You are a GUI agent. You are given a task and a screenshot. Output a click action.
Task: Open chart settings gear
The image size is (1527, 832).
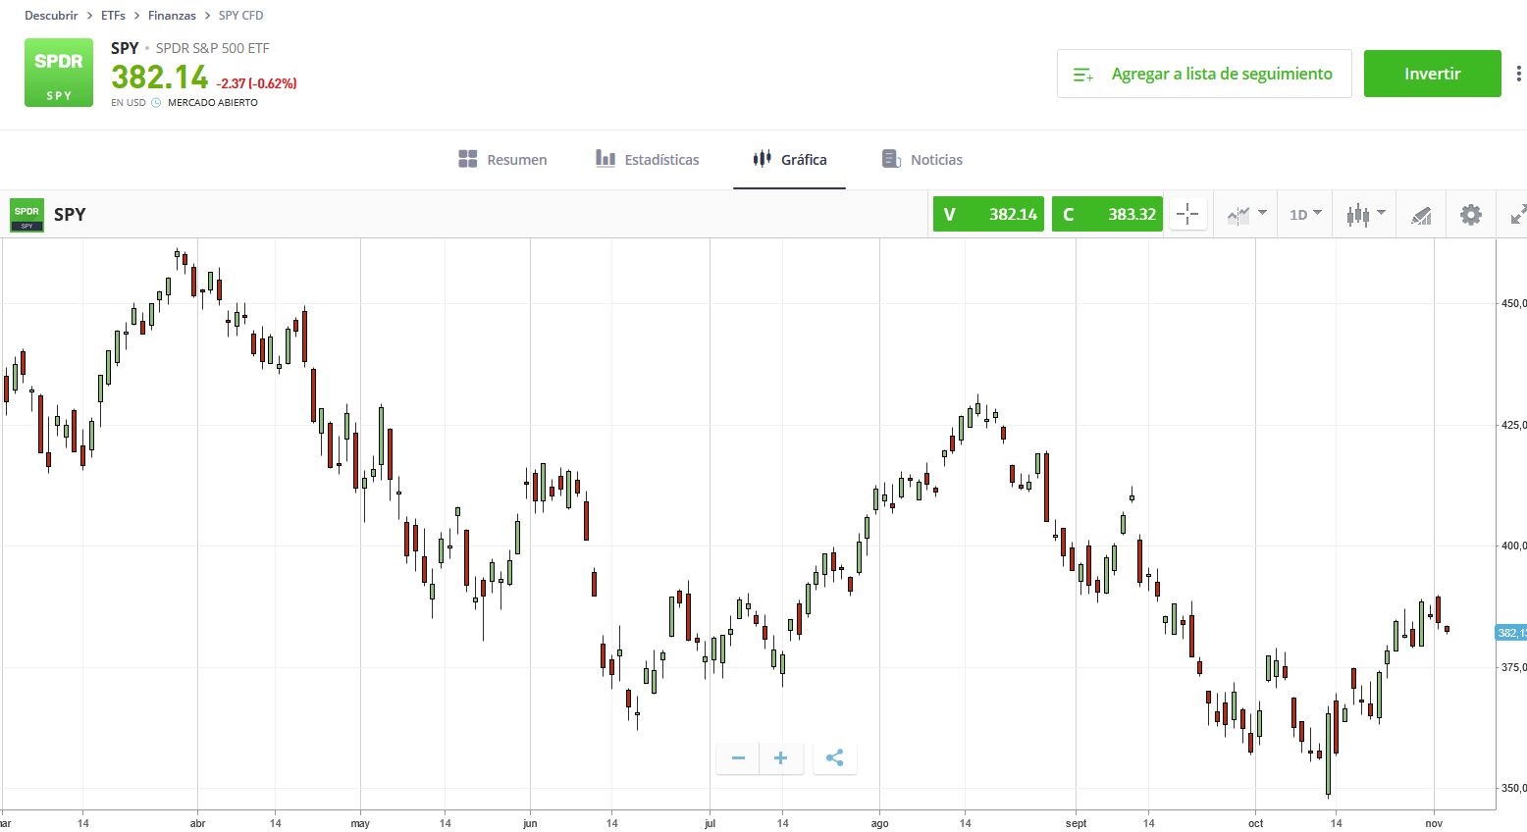tap(1470, 215)
